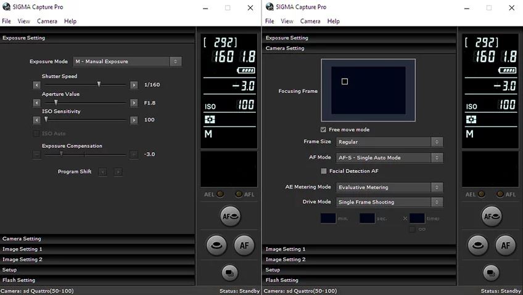Viewport: 523px width, 295px height.
Task: Toggle AEL indicator in left window
Action: tap(220, 194)
